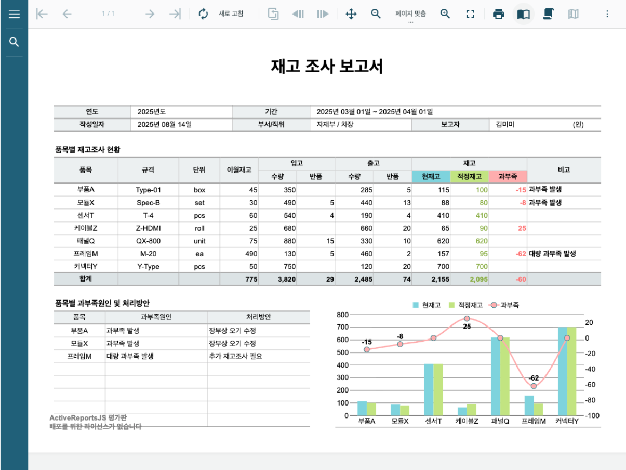Click the 패널Q current stock bar in chart

pos(496,376)
